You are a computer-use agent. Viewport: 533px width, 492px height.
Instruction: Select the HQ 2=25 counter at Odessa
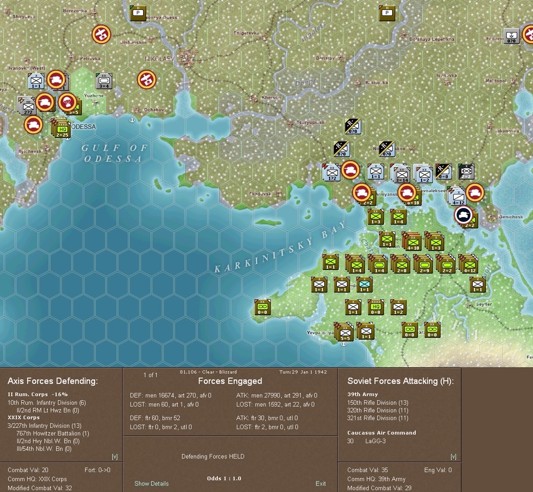pos(62,129)
